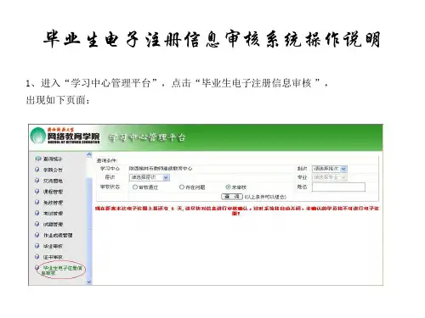This screenshot has width=425, height=318.
Task: Click the bullet icon beside 考试管理
Action: 37,213
